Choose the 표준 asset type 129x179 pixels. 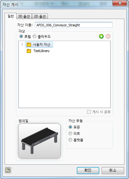coord(70,127)
